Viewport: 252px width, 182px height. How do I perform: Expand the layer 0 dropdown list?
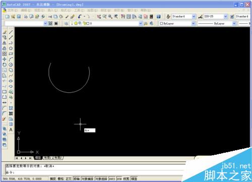[141, 23]
